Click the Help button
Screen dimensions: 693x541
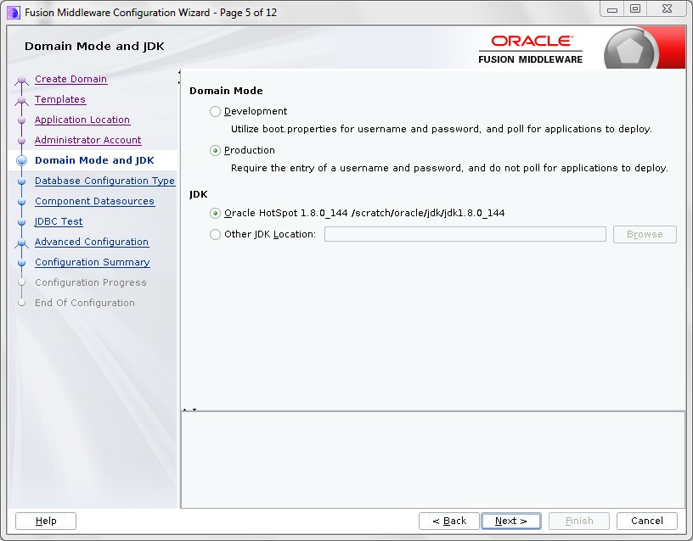[46, 521]
